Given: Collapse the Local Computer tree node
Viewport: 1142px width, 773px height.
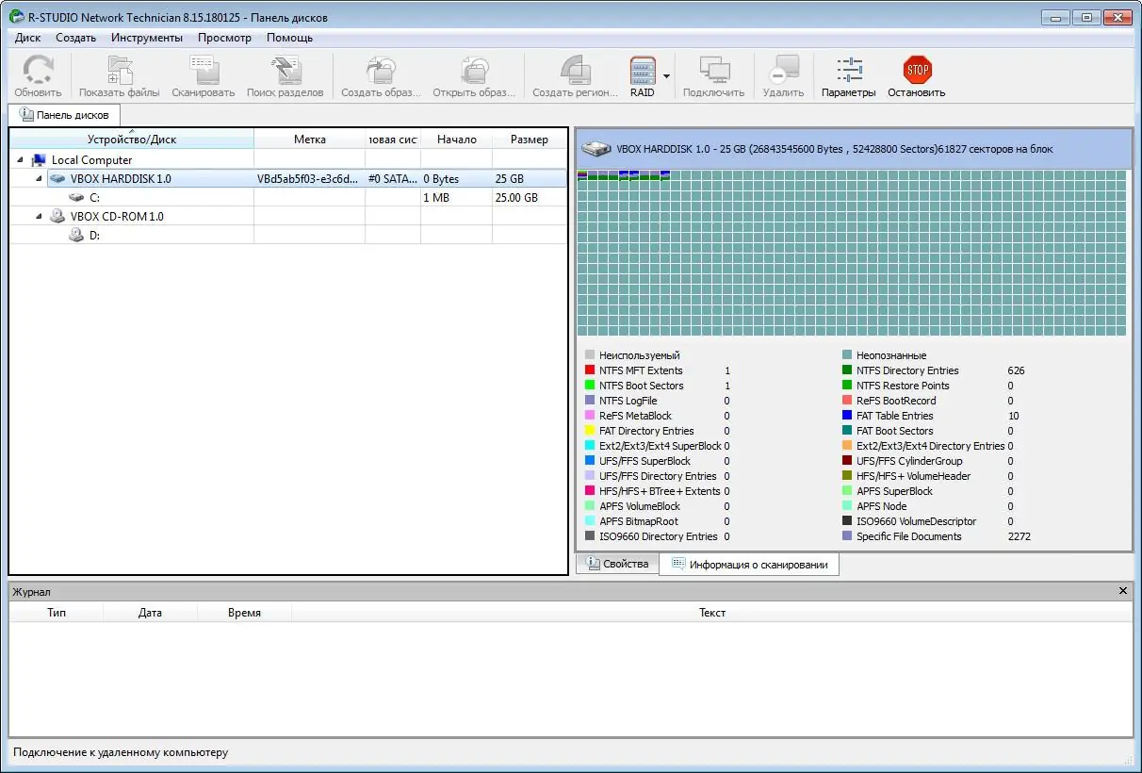Looking at the screenshot, I should (x=21, y=160).
